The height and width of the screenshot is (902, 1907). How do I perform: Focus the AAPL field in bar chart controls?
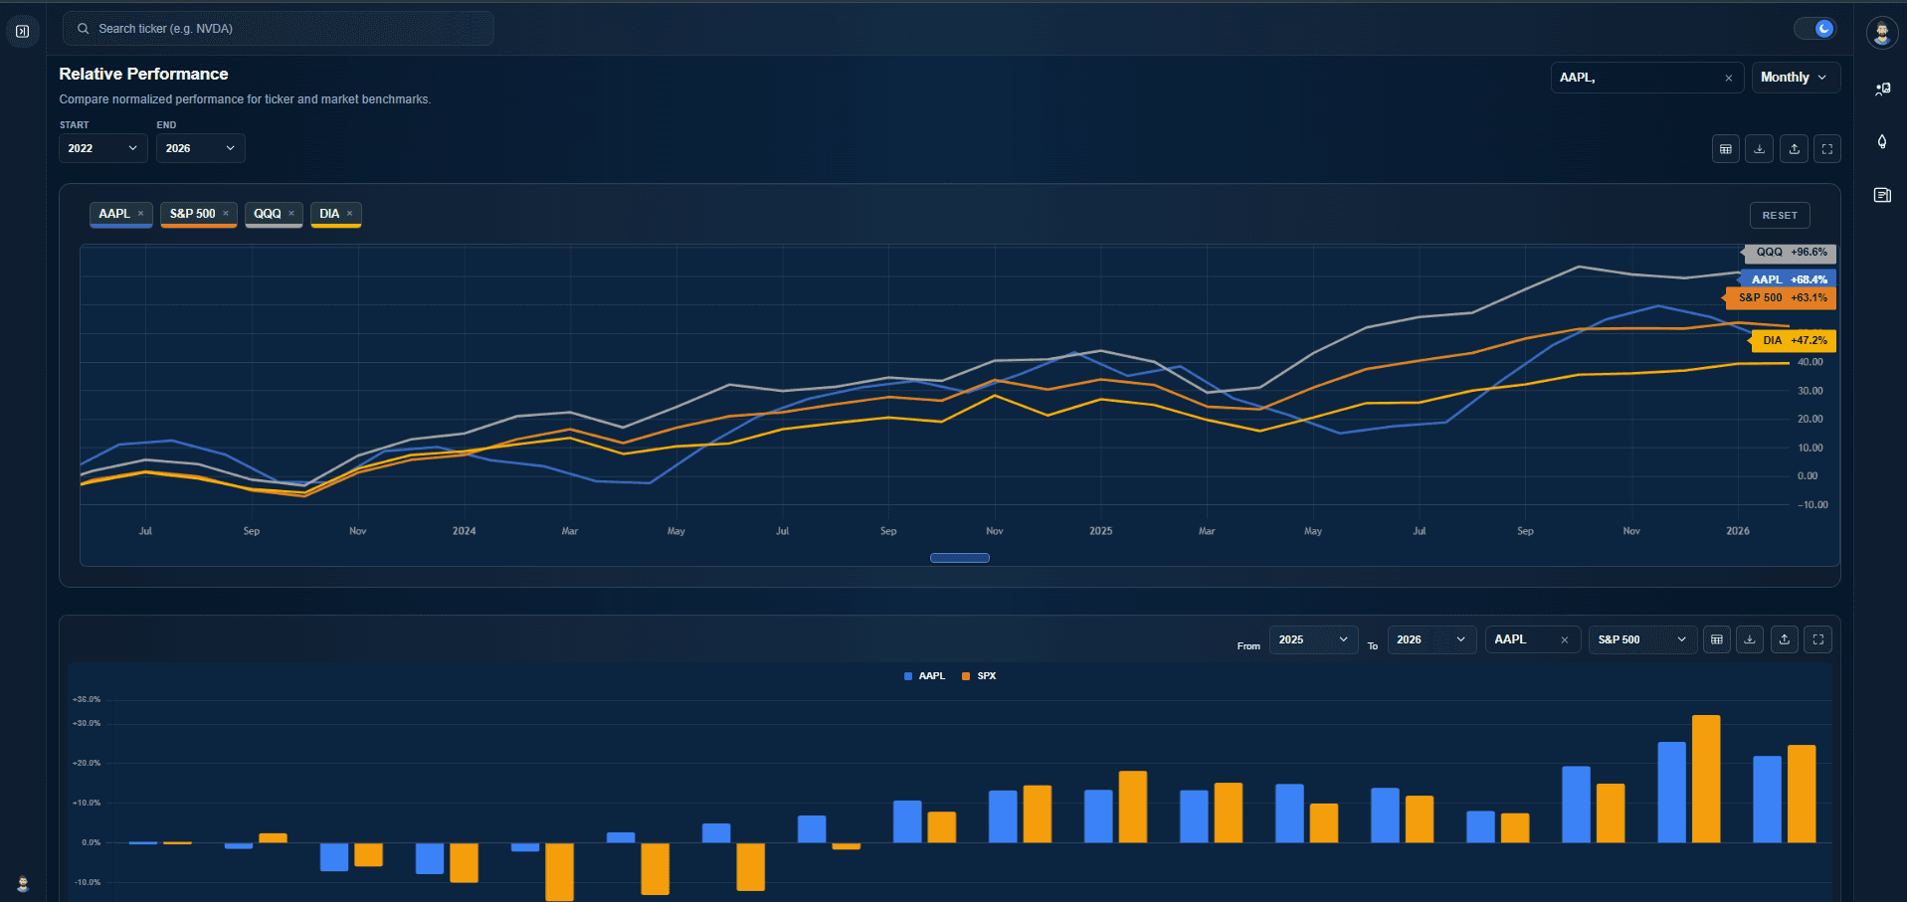(1533, 639)
